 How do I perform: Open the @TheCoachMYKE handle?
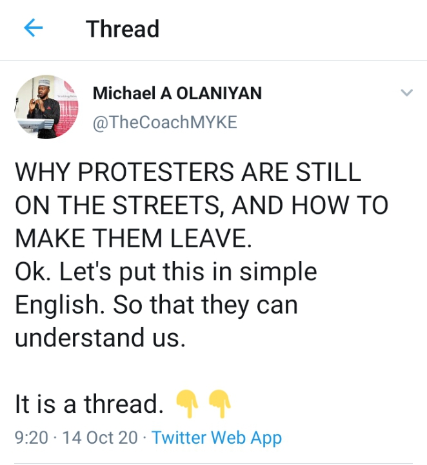point(164,123)
